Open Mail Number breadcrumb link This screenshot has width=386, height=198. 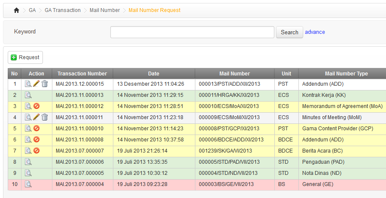pyautogui.click(x=105, y=10)
